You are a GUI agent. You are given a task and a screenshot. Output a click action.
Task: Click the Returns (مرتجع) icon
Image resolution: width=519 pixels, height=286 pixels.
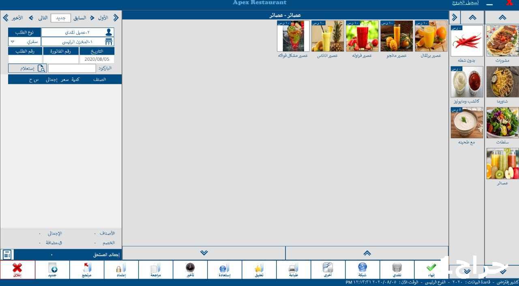point(87,269)
